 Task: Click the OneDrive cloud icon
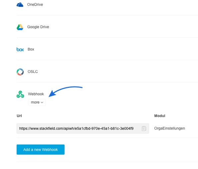point(20,5)
